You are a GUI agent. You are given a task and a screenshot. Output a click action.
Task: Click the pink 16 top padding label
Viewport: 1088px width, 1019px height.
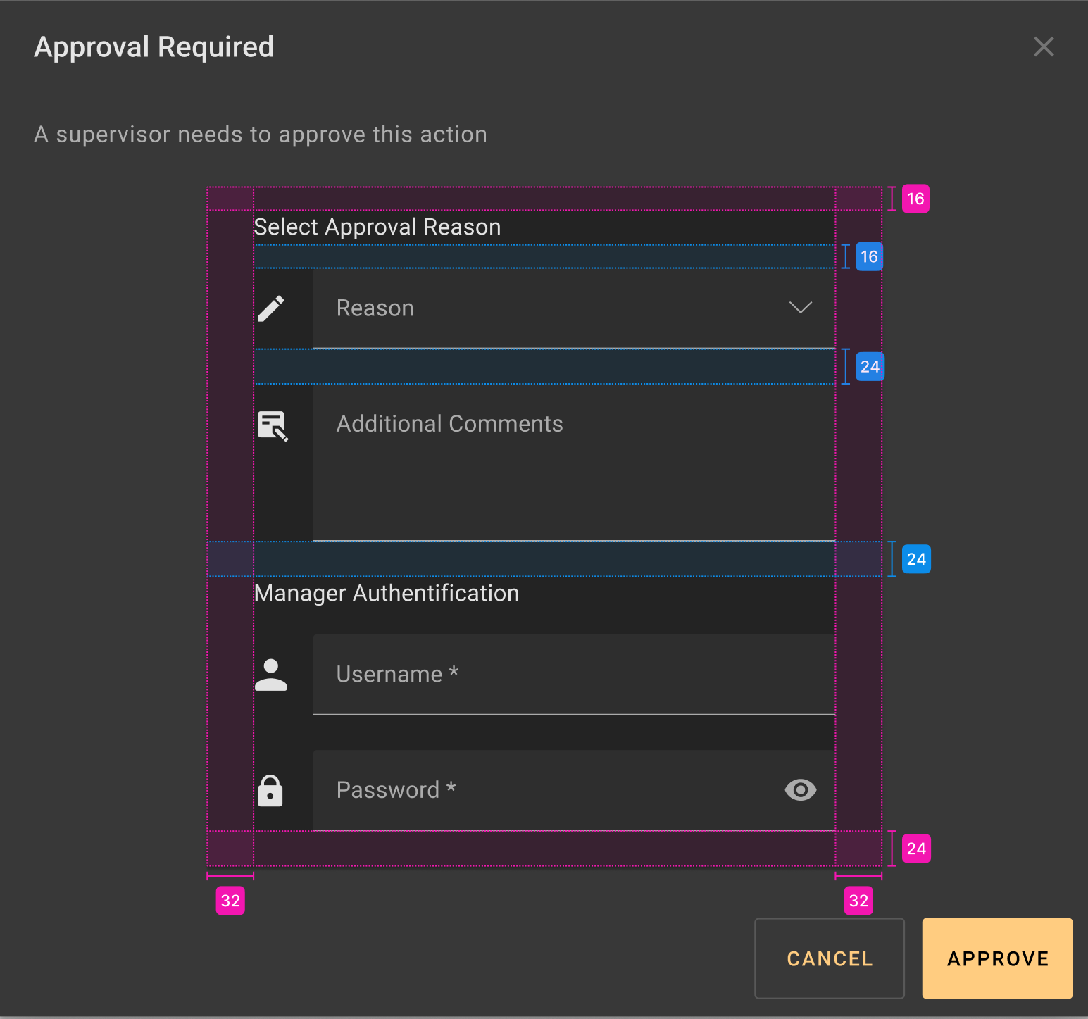(x=915, y=199)
